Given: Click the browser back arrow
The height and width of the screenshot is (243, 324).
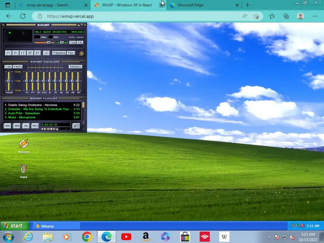Looking at the screenshot, I should 9,16.
